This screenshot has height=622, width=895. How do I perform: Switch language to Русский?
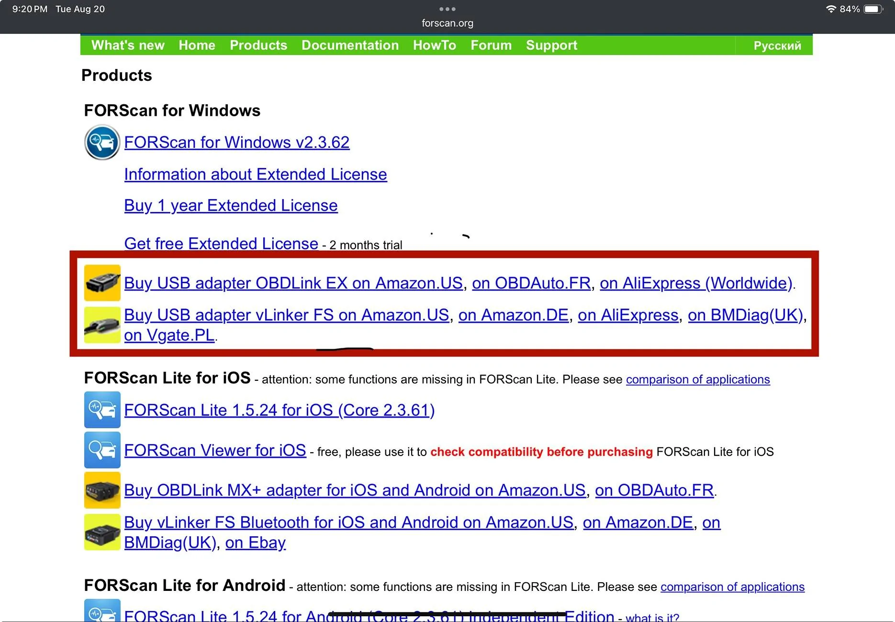777,45
